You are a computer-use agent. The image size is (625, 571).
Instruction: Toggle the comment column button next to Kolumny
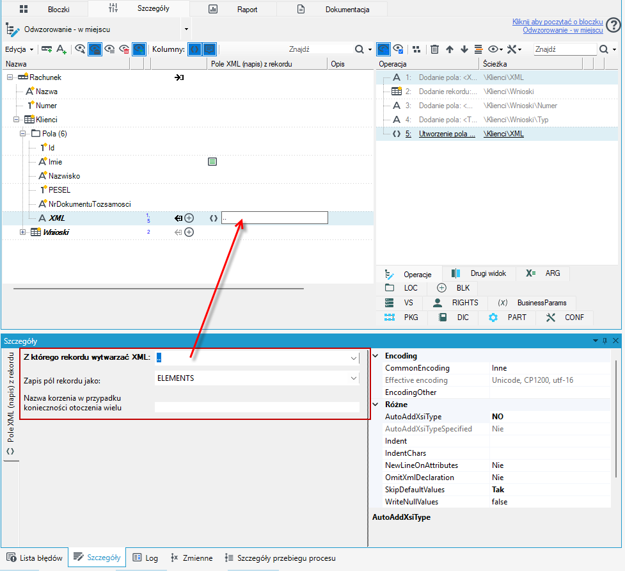(x=209, y=49)
